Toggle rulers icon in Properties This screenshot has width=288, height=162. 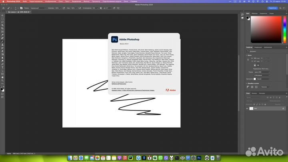(248, 87)
